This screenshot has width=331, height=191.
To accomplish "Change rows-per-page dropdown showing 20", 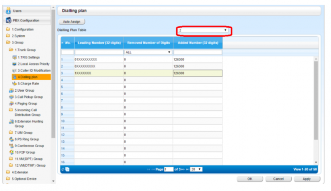I will pyautogui.click(x=196, y=169).
